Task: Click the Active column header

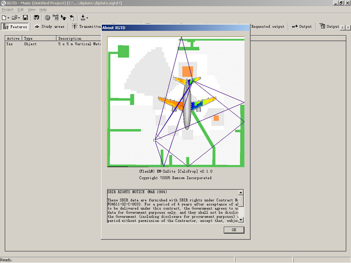Action: pos(13,38)
